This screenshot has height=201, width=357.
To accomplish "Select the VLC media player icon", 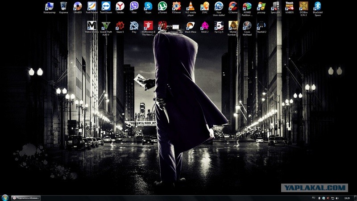I will tap(191, 9).
